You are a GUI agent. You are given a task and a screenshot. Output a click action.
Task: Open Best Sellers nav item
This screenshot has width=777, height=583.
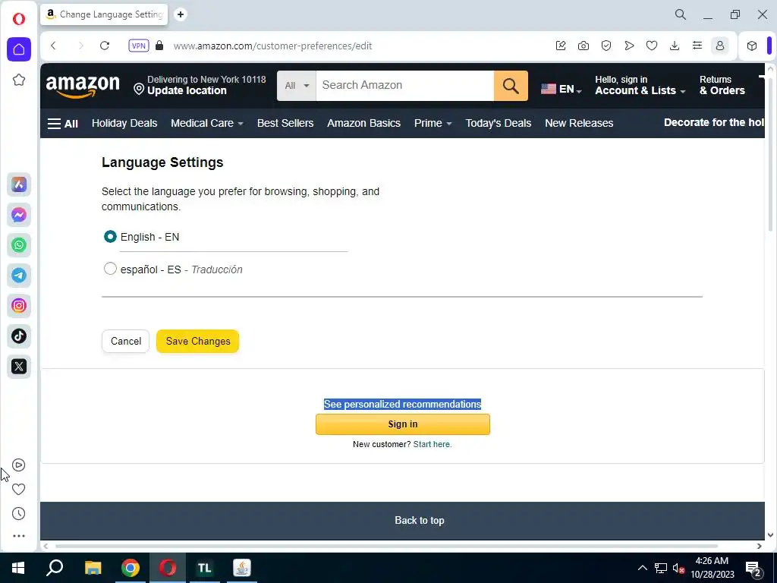click(285, 123)
